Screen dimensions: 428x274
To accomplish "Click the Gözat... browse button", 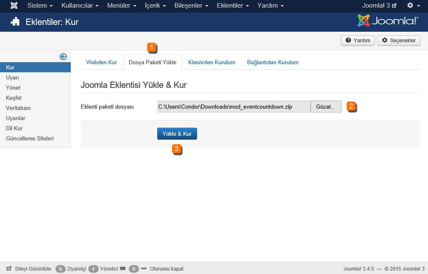I will coord(325,107).
